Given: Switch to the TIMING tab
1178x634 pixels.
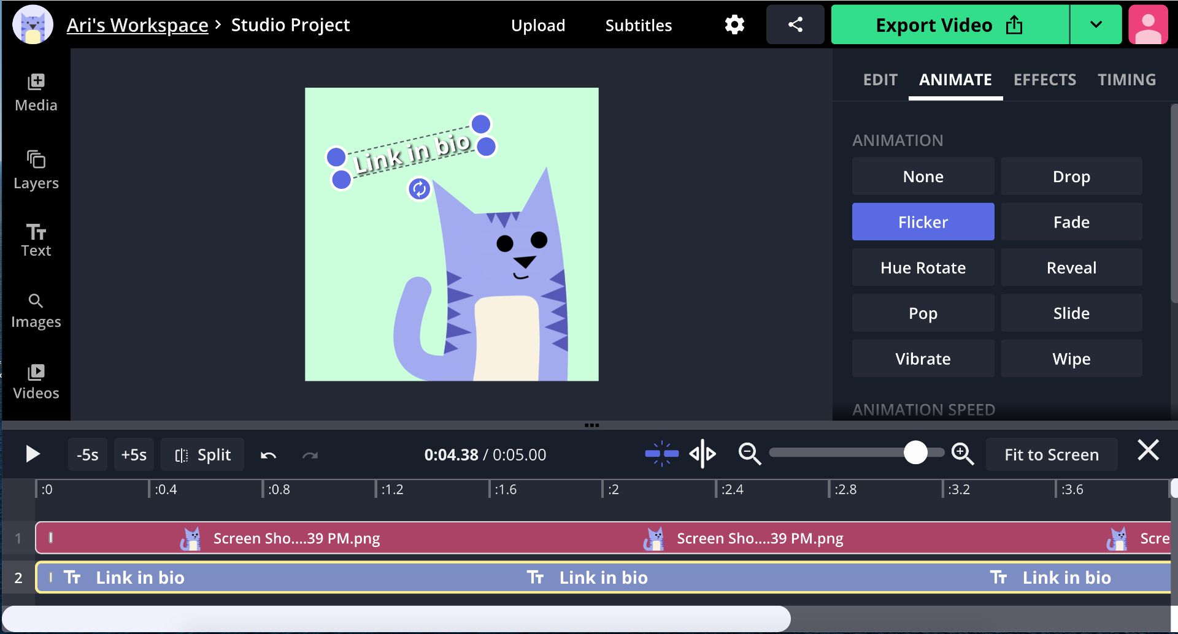Looking at the screenshot, I should 1126,80.
